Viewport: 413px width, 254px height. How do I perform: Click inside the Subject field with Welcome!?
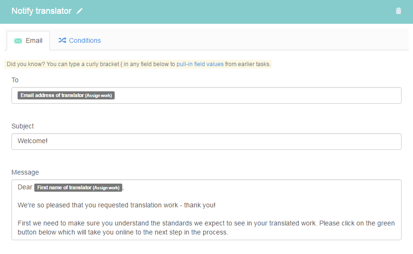[206, 141]
